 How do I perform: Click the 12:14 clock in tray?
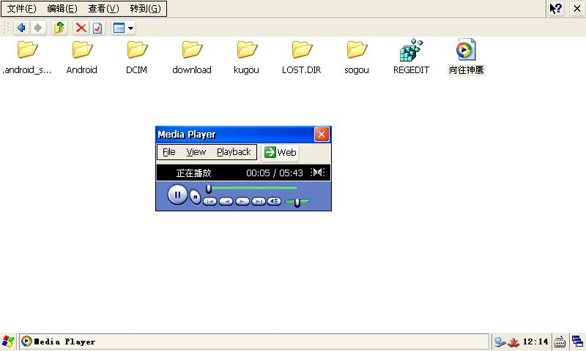[535, 341]
